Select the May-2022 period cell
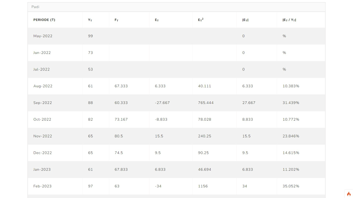 point(43,36)
